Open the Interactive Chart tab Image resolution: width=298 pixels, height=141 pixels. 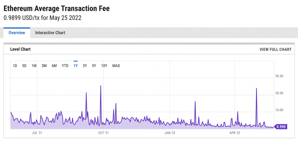point(50,33)
